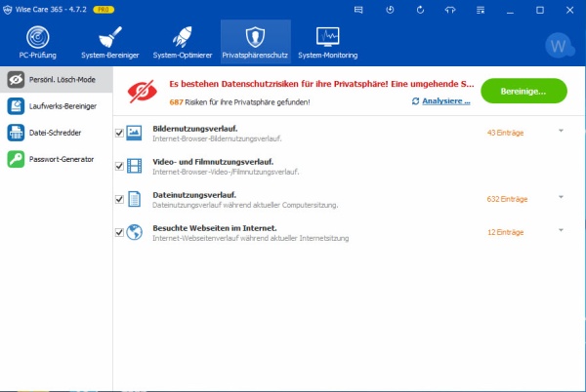Expand the Besuchte Webseiten entries arrow
The image size is (586, 392).
tap(561, 230)
